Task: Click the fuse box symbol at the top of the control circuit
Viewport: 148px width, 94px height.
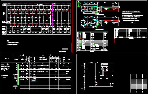Action: (x=105, y=65)
